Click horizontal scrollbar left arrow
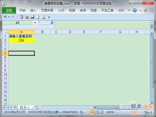The width and height of the screenshot is (156, 117). pyautogui.click(x=95, y=107)
